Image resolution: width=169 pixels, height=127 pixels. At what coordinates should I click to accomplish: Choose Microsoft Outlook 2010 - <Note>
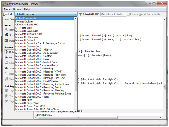point(44,50)
